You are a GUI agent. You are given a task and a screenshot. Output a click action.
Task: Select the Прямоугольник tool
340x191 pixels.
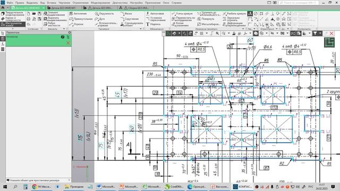click(81, 19)
